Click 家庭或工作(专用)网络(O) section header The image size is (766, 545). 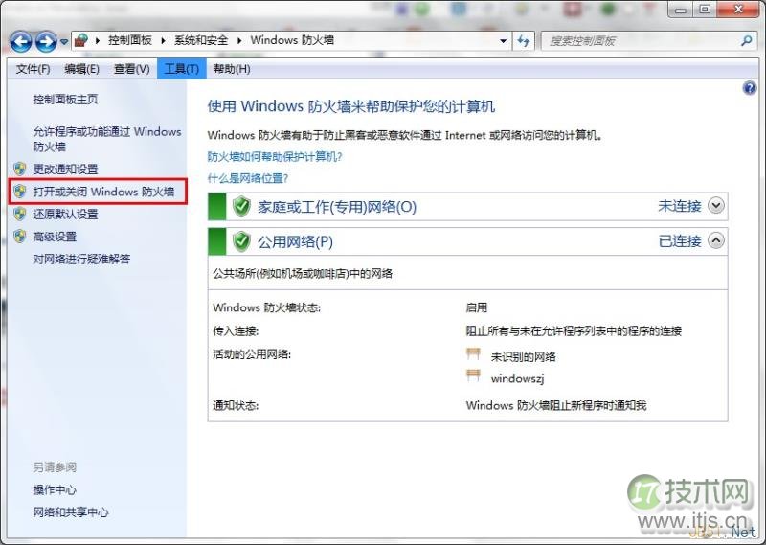tap(337, 207)
